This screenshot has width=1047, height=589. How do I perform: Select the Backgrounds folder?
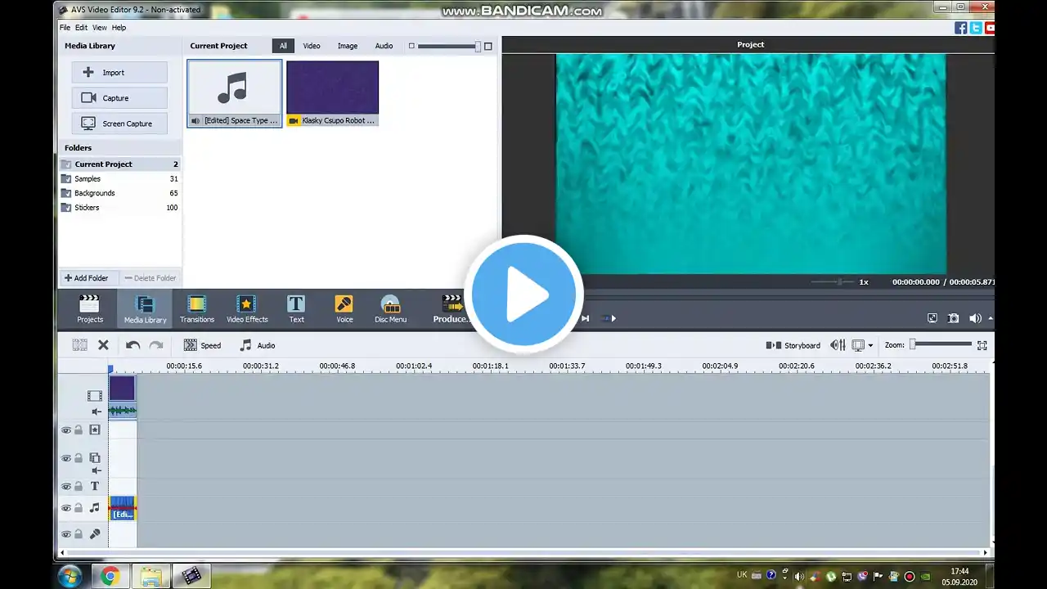click(95, 193)
